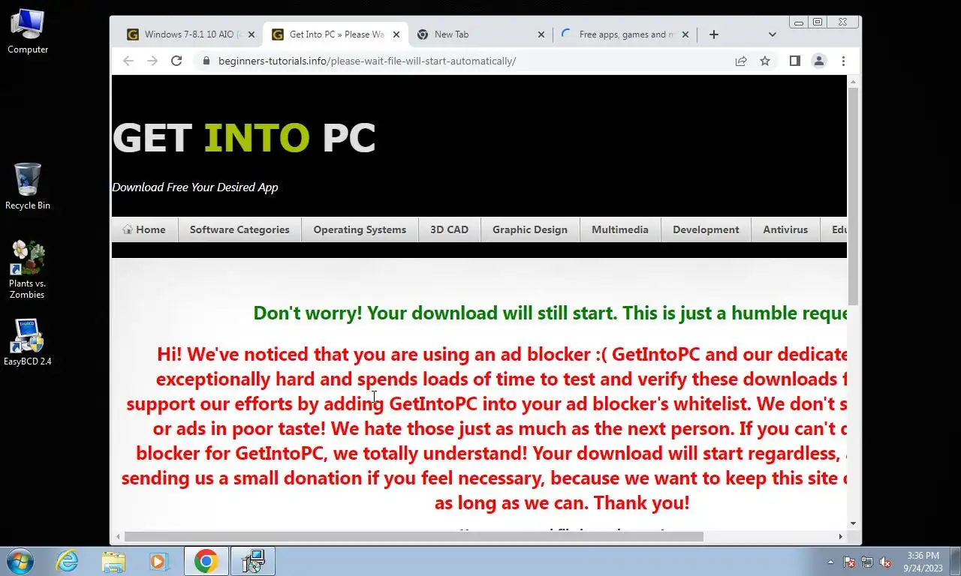
Task: Click the scroll up arrow
Action: pos(853,80)
